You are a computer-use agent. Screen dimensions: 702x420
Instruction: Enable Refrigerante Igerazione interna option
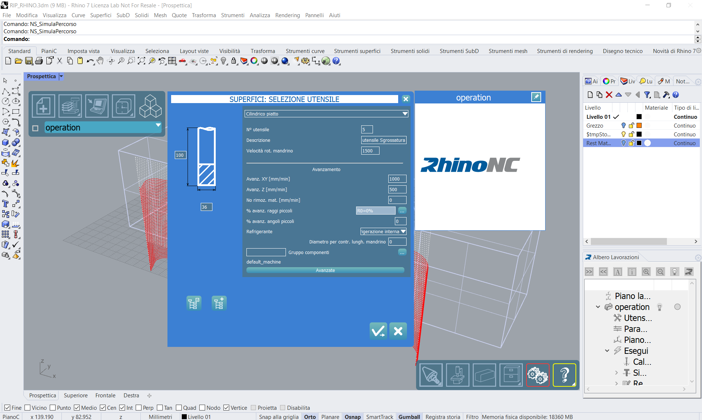[382, 231]
